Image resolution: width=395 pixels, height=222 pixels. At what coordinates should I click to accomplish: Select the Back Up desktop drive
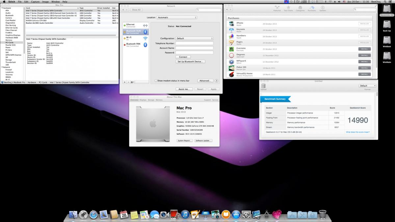[387, 26]
